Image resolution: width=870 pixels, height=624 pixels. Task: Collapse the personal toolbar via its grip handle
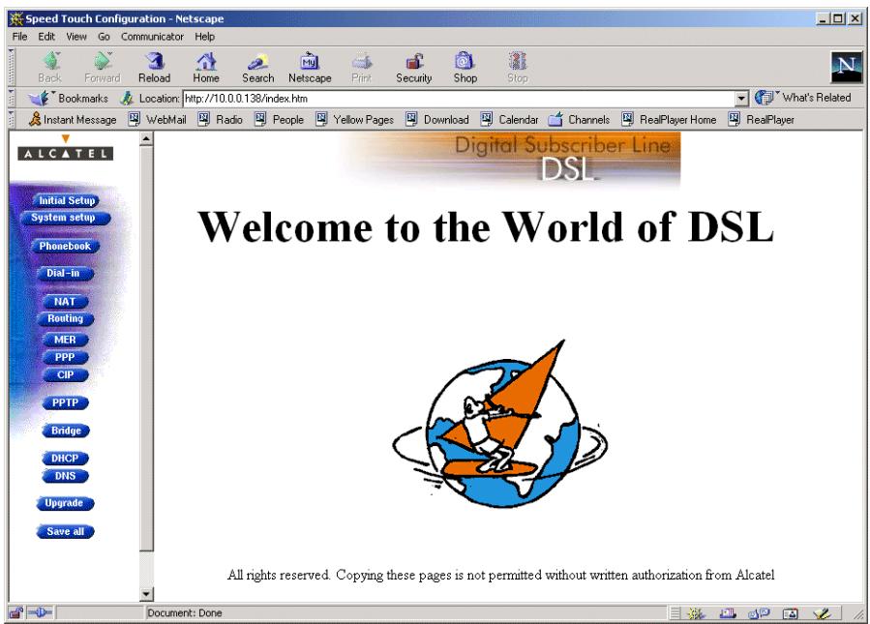coord(11,119)
